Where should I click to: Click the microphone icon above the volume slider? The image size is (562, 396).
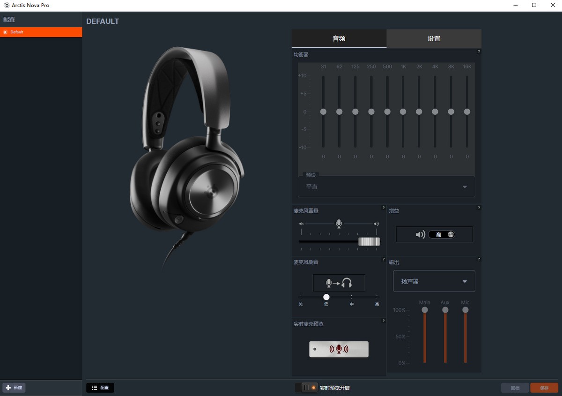click(339, 224)
